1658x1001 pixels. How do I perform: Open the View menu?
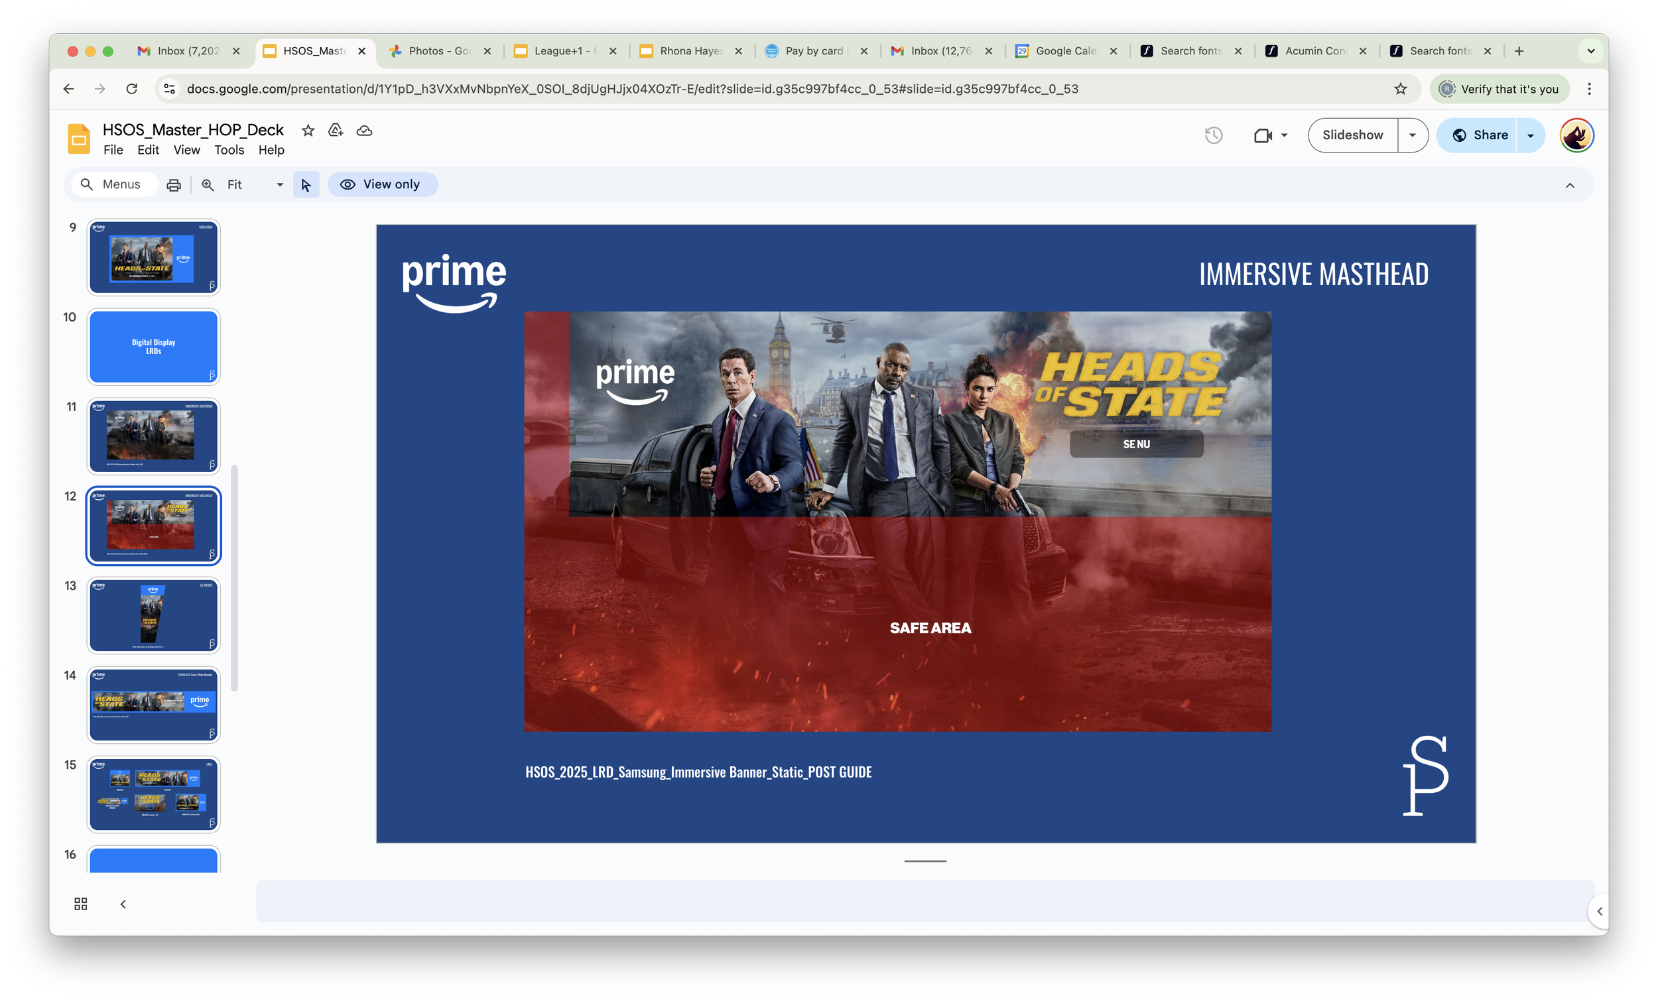tap(186, 150)
